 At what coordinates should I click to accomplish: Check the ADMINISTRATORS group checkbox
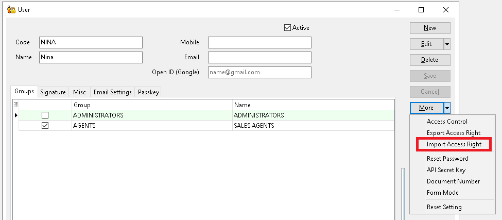point(45,115)
